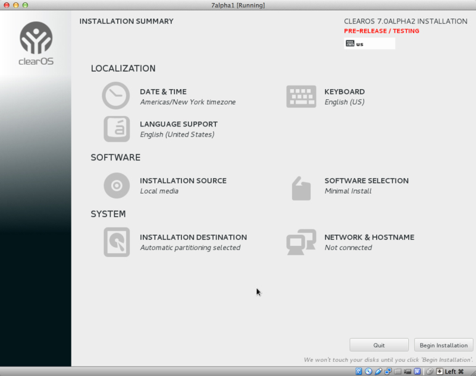Select the INSTALLATION DESTINATION heading
The height and width of the screenshot is (376, 476).
[193, 237]
